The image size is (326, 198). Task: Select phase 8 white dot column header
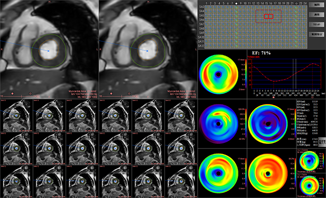tap(236, 4)
